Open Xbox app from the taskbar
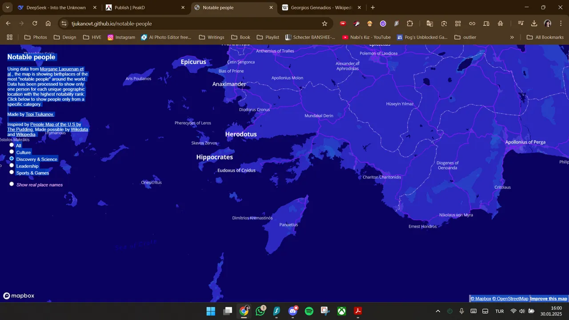 [341, 311]
